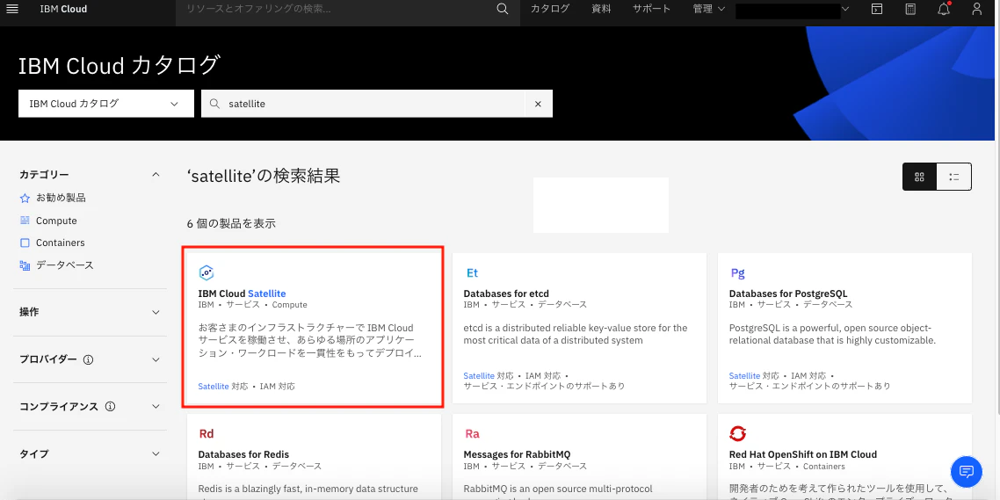Filter by データベース category

pos(64,265)
